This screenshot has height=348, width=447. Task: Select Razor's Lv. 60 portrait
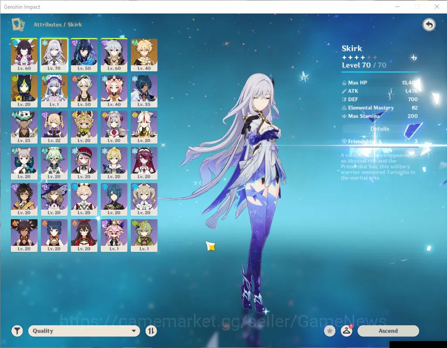[114, 55]
